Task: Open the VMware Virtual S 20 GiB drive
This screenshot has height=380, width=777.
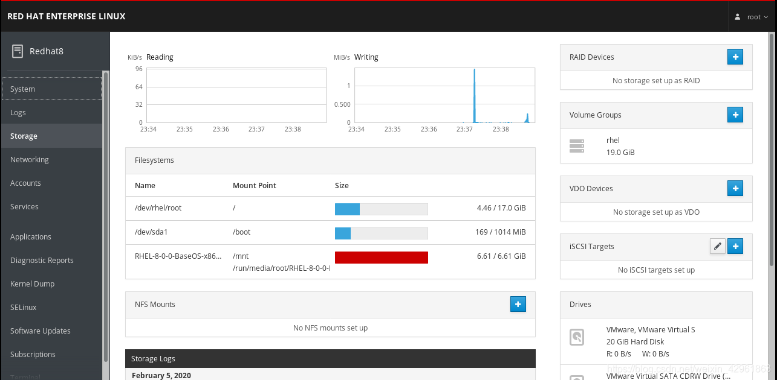Action: point(656,341)
